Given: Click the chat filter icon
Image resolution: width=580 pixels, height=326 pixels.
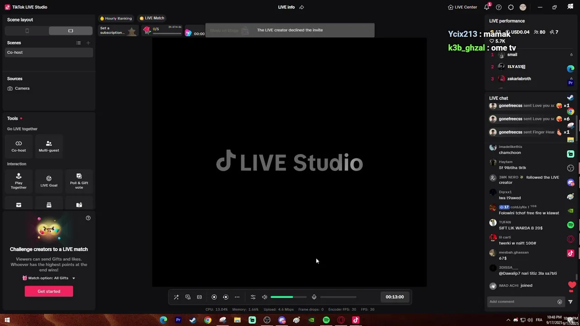Looking at the screenshot, I should 570,302.
